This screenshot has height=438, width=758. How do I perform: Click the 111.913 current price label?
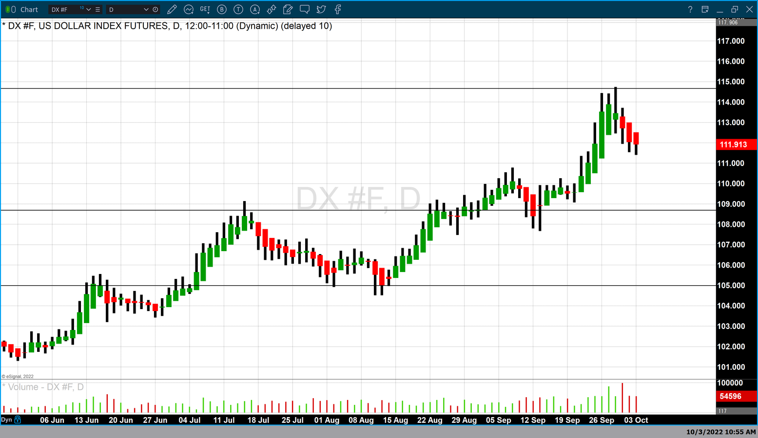click(733, 145)
